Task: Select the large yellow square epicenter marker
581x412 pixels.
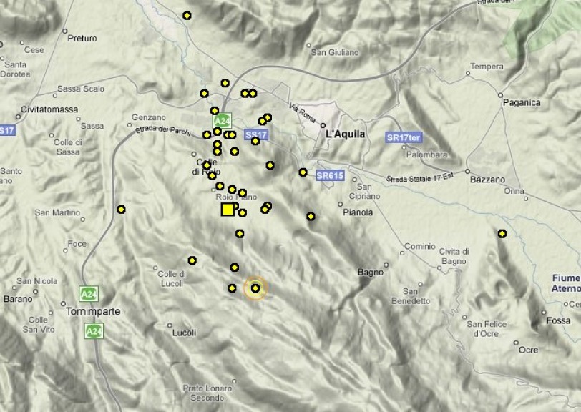Action: 228,210
